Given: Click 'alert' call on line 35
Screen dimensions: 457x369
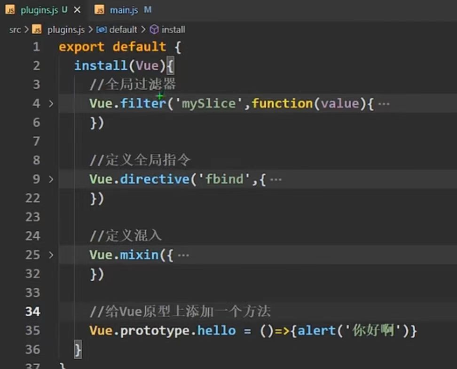Looking at the screenshot, I should pos(317,331).
